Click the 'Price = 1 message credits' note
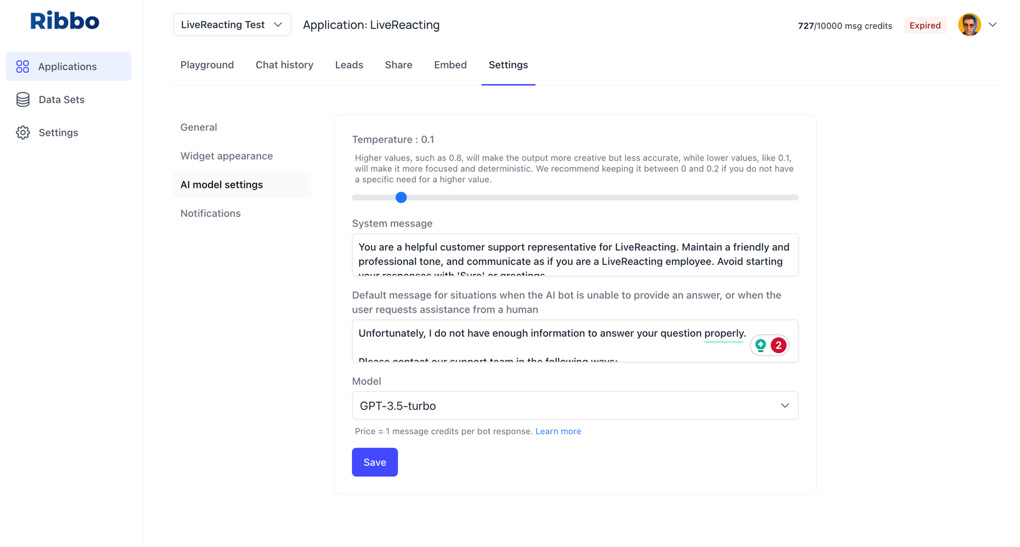Viewport: 1020px width, 547px height. point(444,431)
